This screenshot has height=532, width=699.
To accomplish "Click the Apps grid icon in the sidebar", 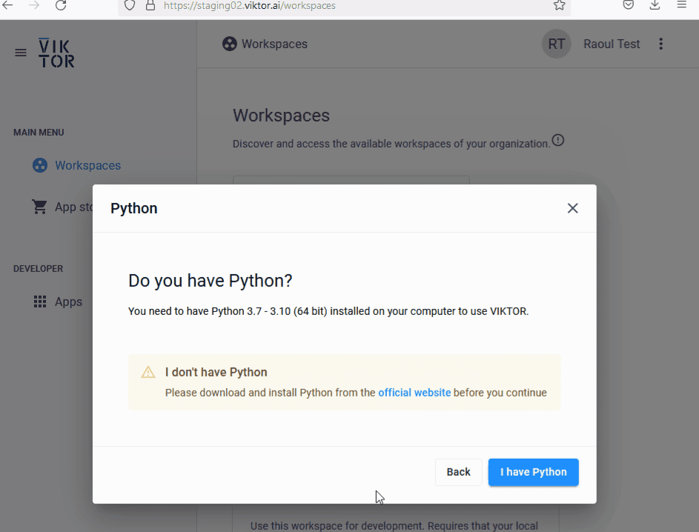I will [40, 302].
